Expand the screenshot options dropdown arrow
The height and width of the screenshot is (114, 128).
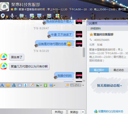click(x=55, y=85)
